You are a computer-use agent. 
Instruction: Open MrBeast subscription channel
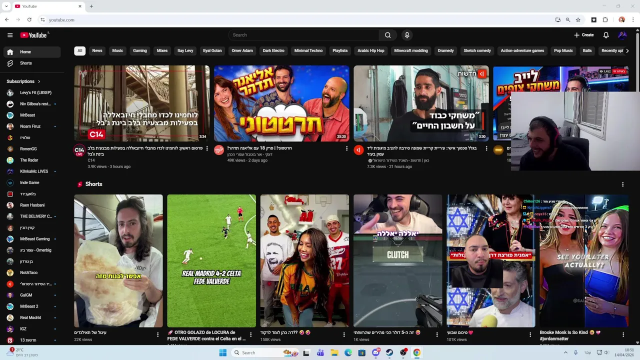pos(32,115)
